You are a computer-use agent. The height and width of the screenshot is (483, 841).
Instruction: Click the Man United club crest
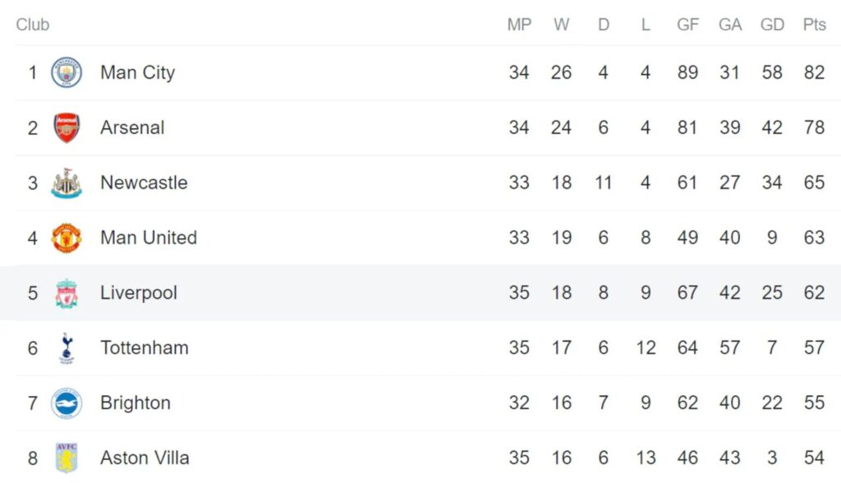pyautogui.click(x=67, y=238)
